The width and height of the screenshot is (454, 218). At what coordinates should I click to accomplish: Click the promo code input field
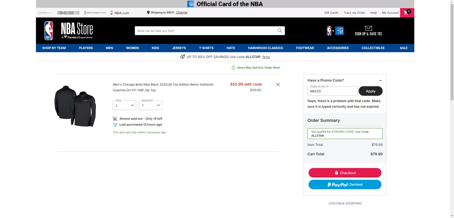(x=332, y=91)
